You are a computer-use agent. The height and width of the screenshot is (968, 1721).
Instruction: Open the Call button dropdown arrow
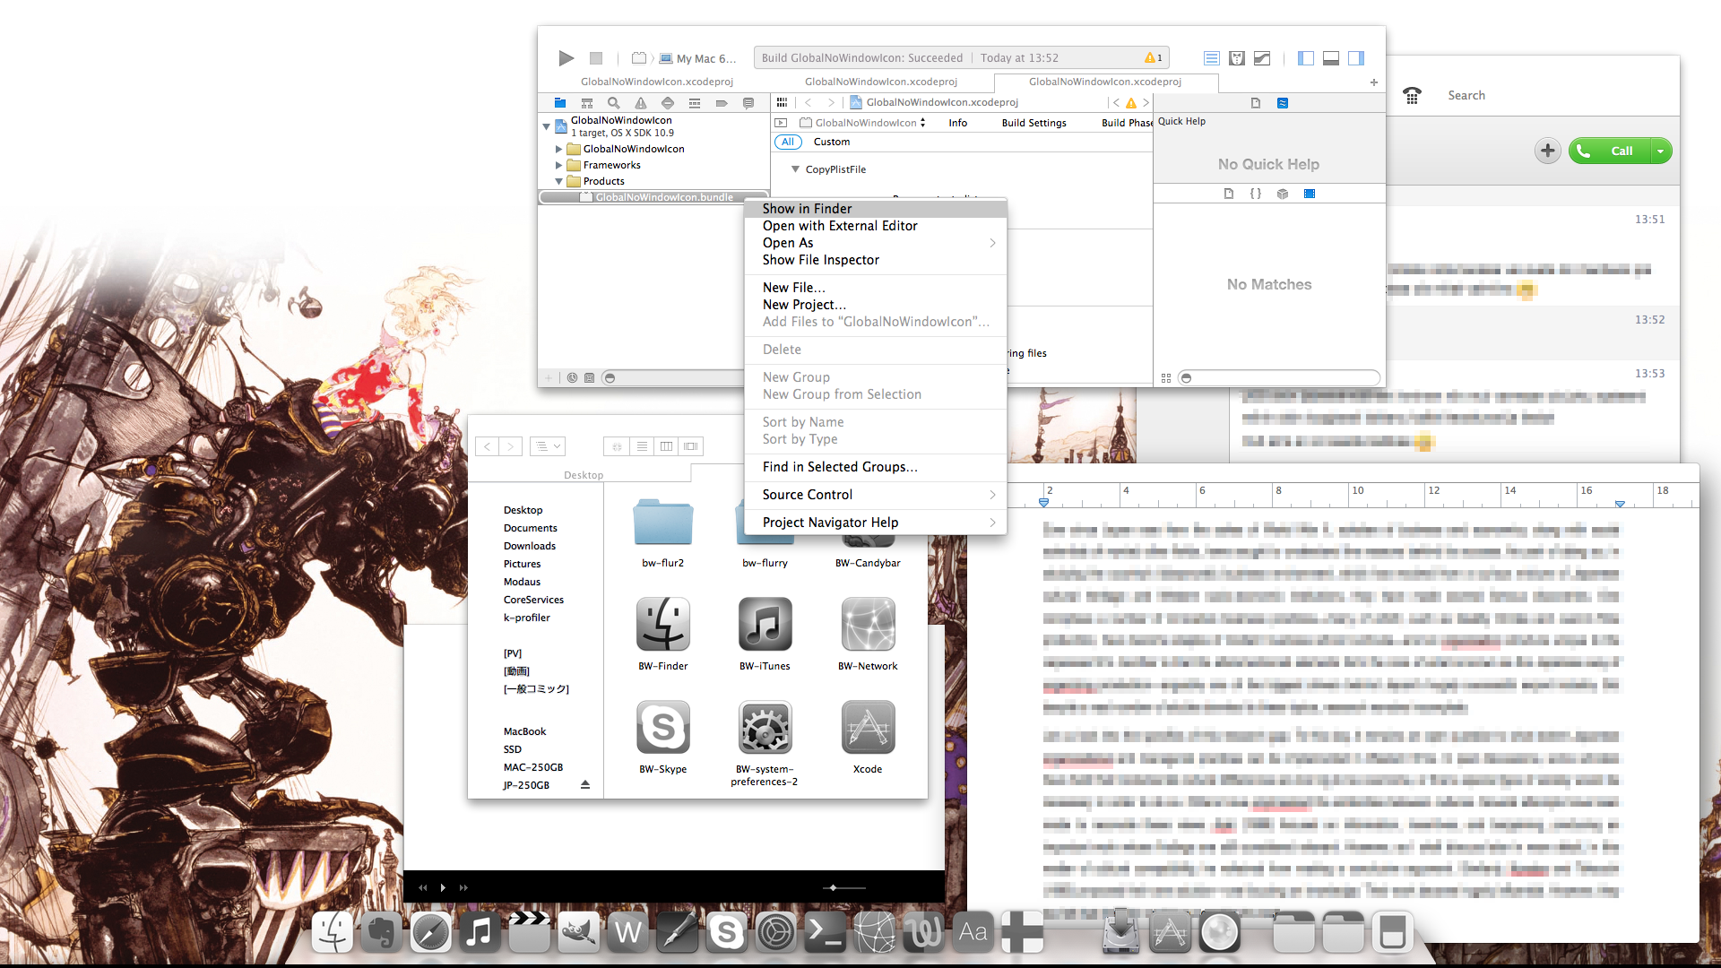(1660, 151)
